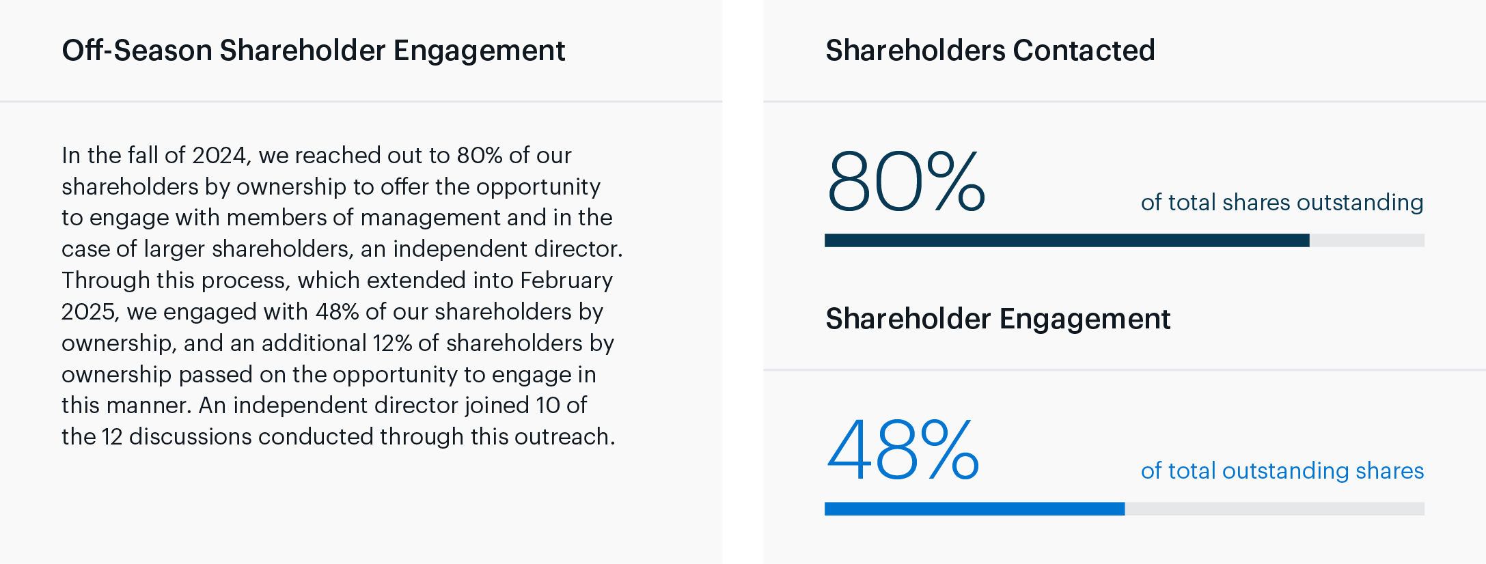Click the "of total outstanding shares" label

1282,470
